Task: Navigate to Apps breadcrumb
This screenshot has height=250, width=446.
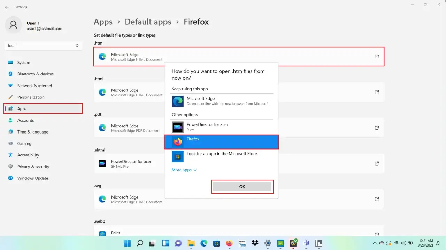Action: click(103, 22)
